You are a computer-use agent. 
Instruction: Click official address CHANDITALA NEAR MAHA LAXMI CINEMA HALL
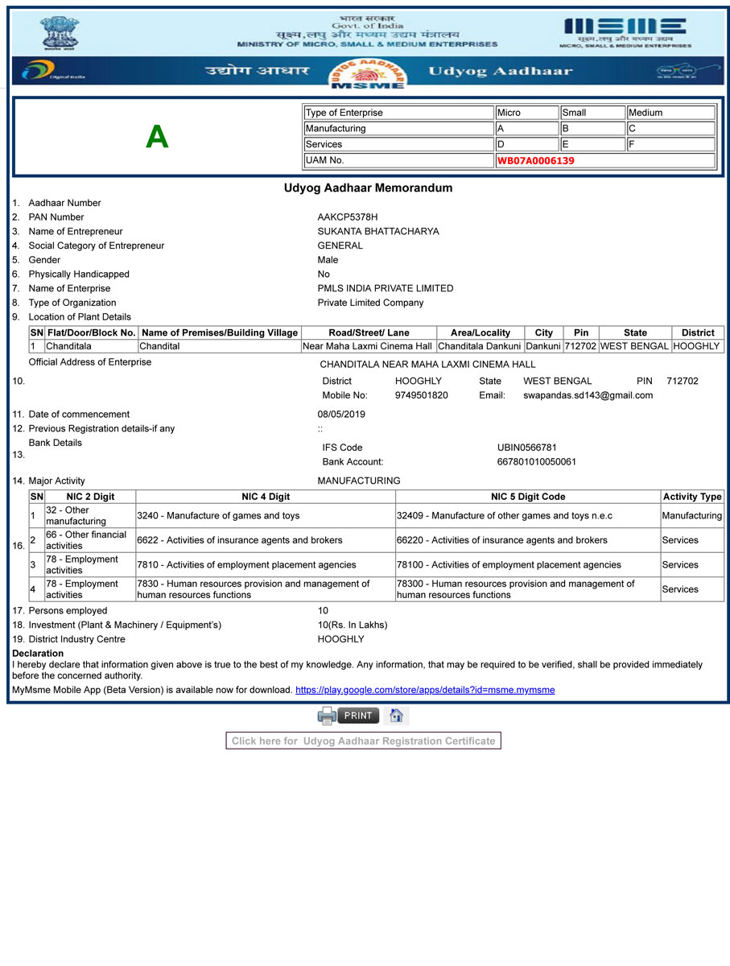click(x=427, y=365)
